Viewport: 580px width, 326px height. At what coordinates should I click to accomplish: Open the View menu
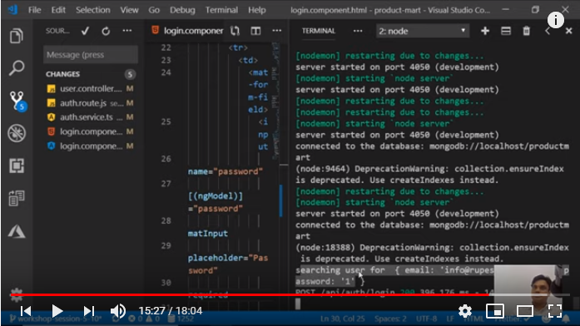(x=129, y=10)
